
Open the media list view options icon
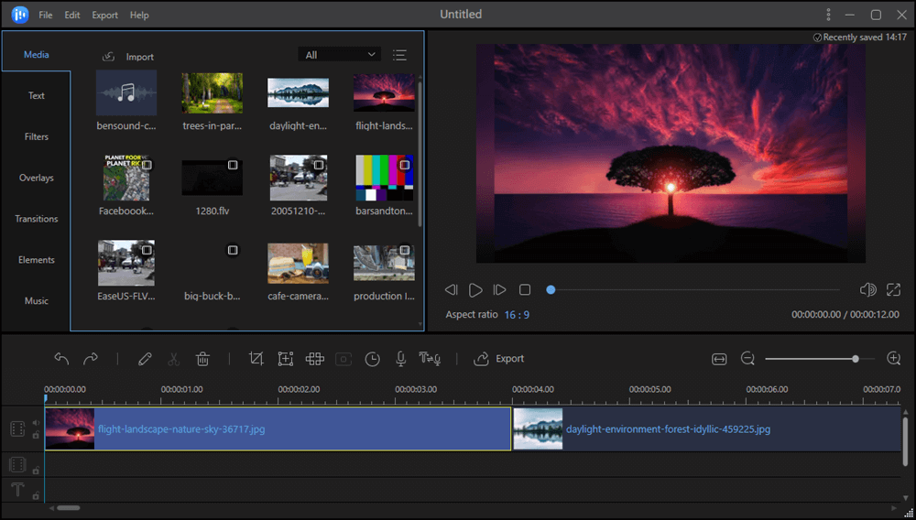click(399, 55)
